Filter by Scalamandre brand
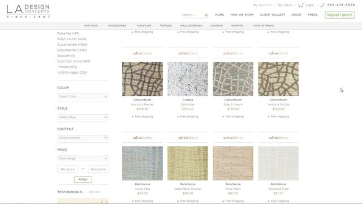This screenshot has height=204, width=362. [72, 44]
